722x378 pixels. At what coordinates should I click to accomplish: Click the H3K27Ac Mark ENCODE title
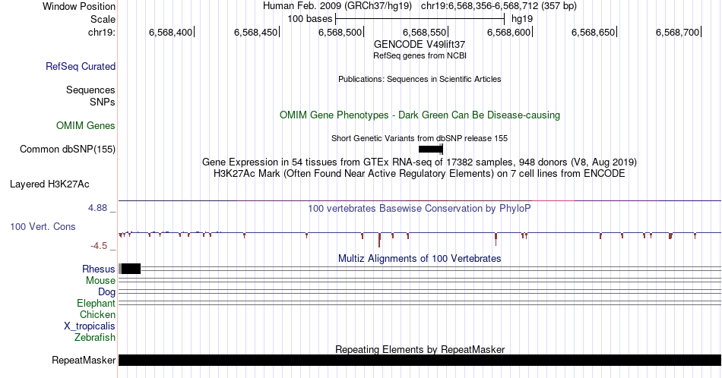420,173
